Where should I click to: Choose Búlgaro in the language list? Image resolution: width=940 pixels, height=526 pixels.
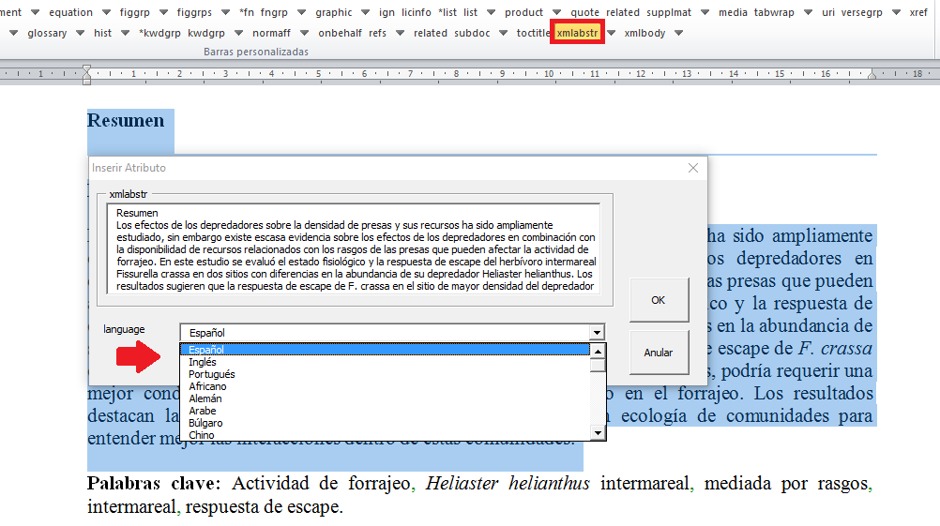pyautogui.click(x=205, y=423)
